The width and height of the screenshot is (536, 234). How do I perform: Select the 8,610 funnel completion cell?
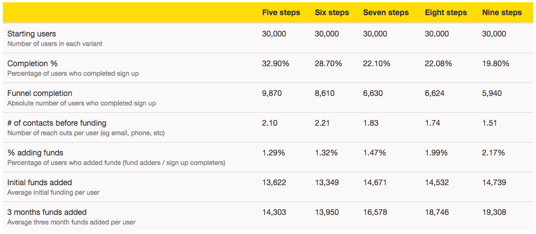324,93
